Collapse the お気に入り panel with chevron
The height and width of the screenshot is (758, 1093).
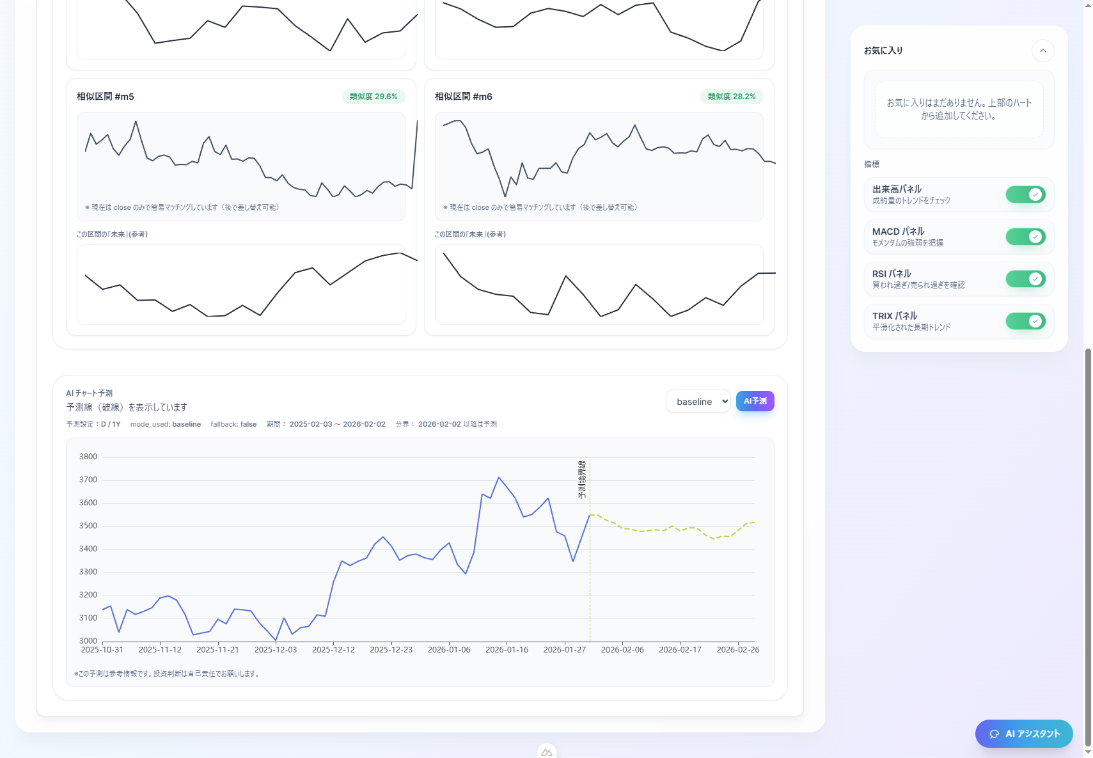point(1042,51)
